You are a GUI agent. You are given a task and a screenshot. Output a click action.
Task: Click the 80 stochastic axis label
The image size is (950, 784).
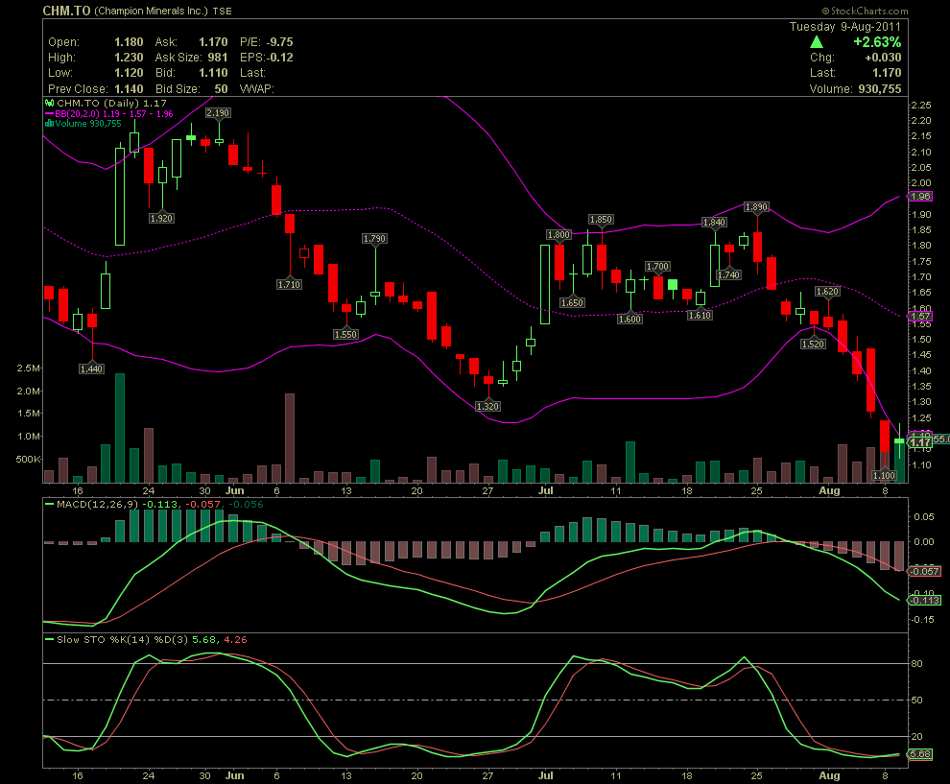(917, 663)
